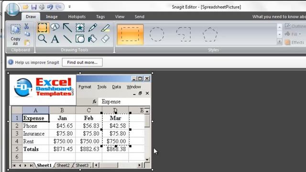Select the Stamp drawing tool

pos(80,28)
